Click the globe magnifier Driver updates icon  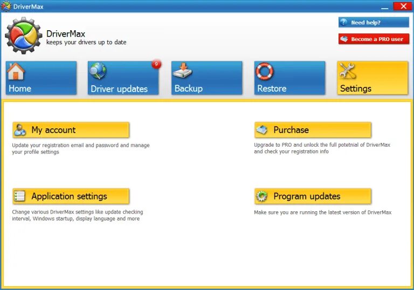pos(98,71)
